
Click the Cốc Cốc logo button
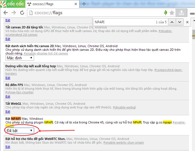pos(12,4)
